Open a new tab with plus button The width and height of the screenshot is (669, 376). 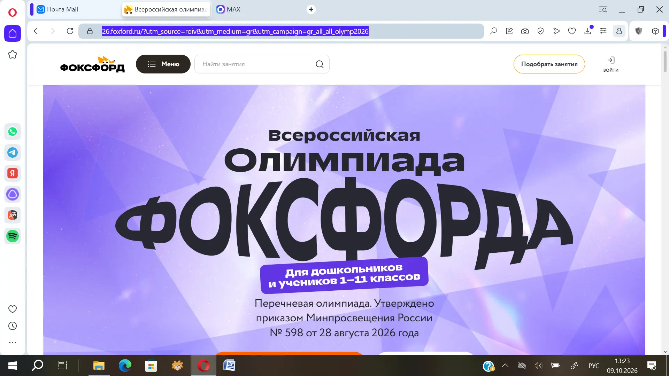pos(311,9)
